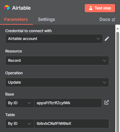The width and height of the screenshot is (120, 132).
Task: Open Base in new window icon
Action: [x=107, y=102]
